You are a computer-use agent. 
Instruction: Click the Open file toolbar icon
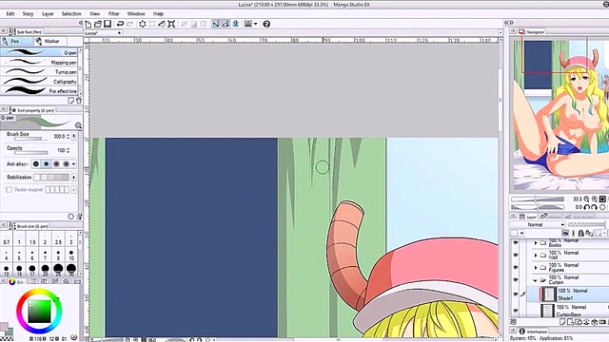click(x=98, y=24)
